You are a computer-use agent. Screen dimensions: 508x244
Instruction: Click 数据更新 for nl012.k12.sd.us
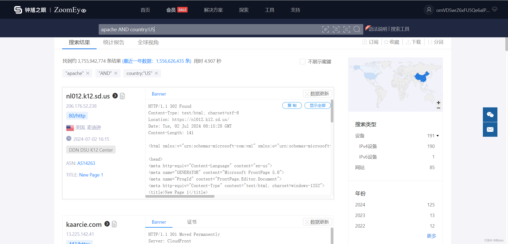tap(317, 94)
